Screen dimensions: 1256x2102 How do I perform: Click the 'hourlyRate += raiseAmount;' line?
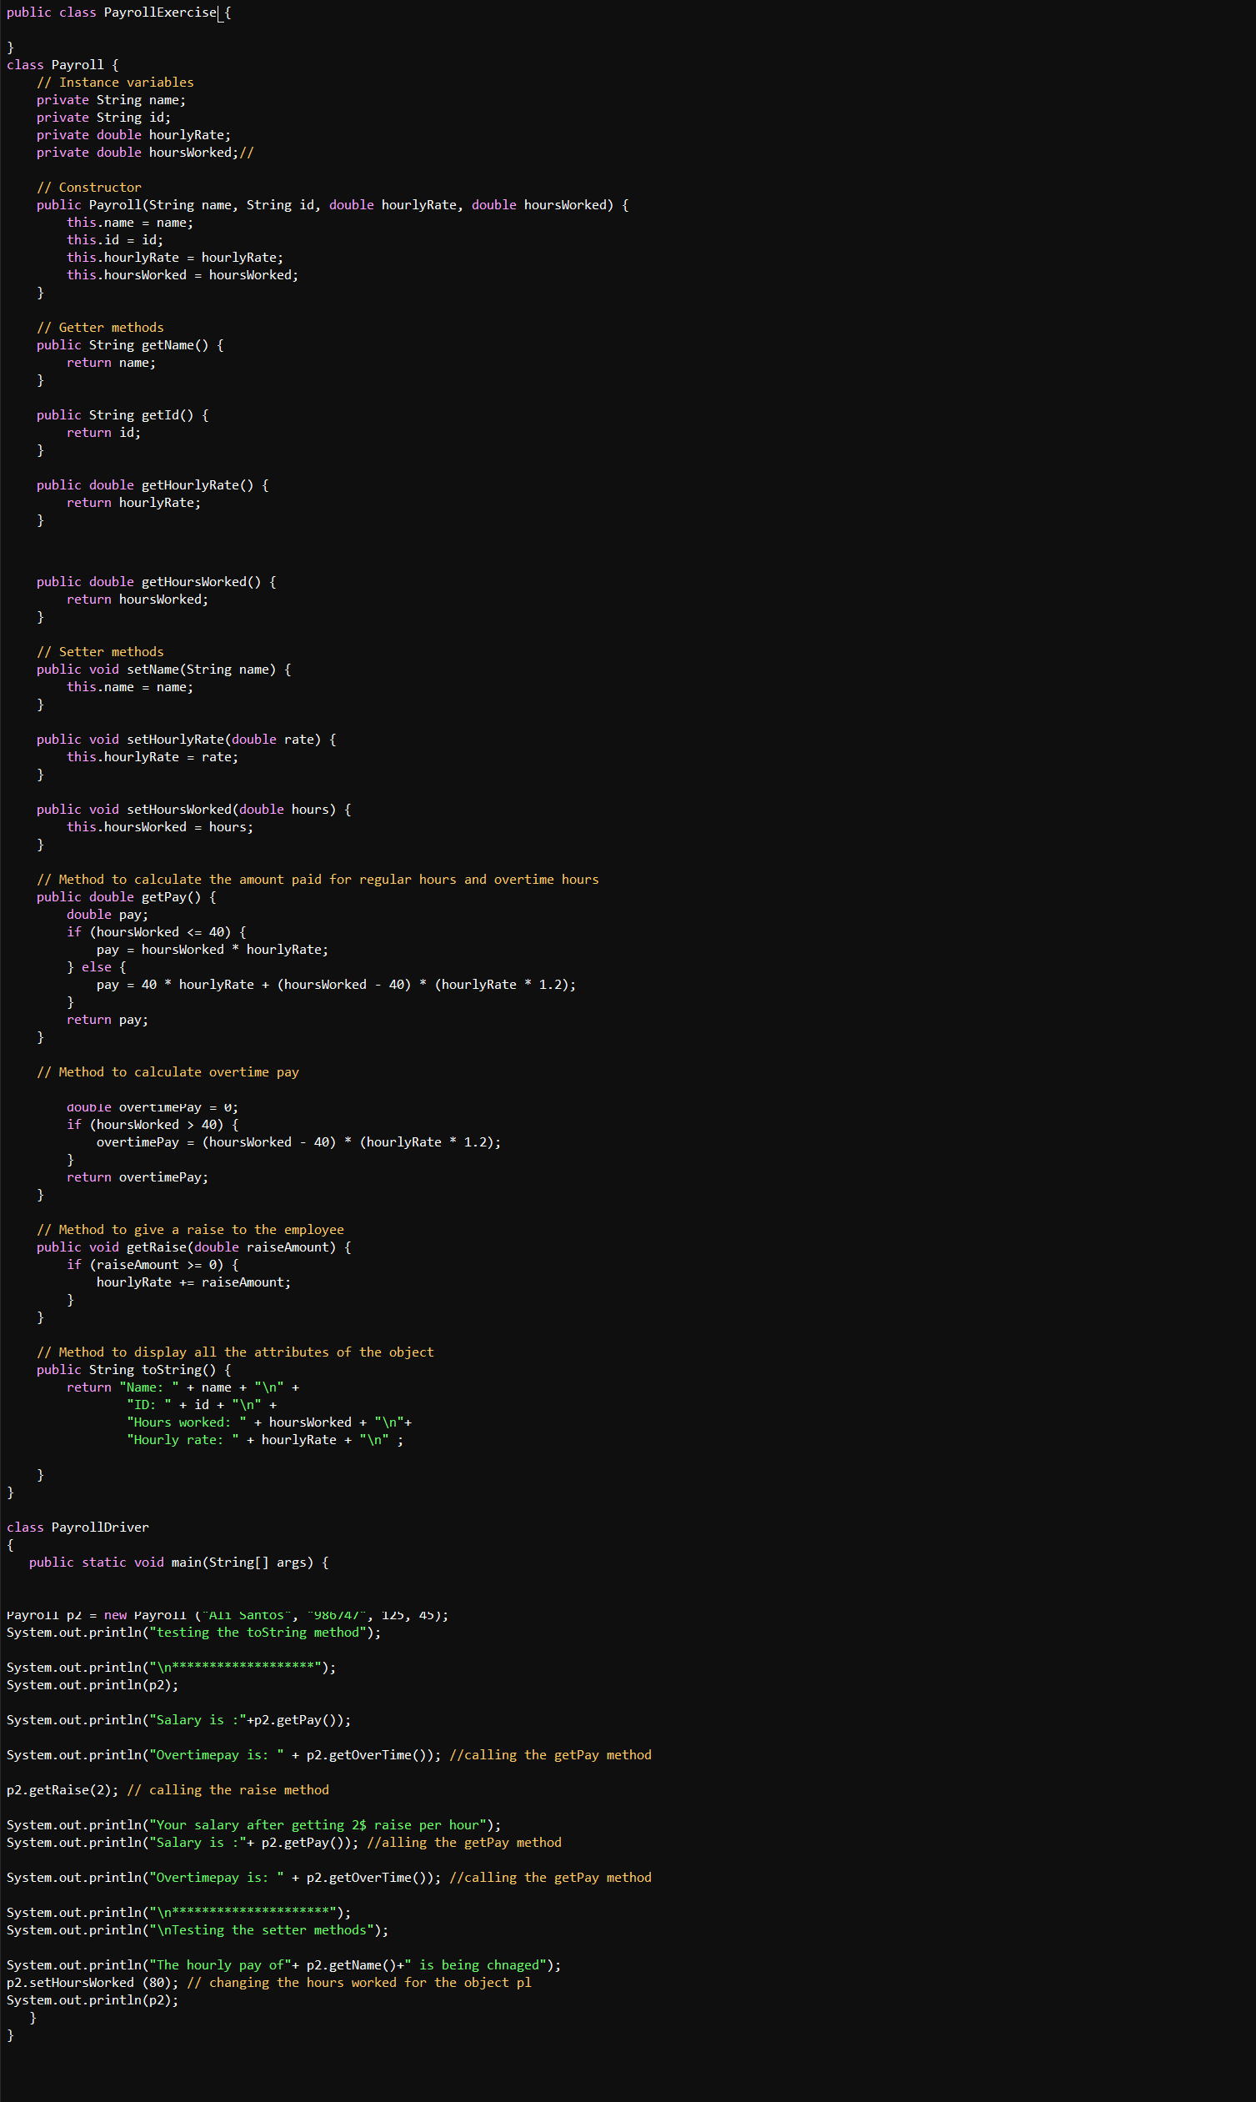[194, 1283]
